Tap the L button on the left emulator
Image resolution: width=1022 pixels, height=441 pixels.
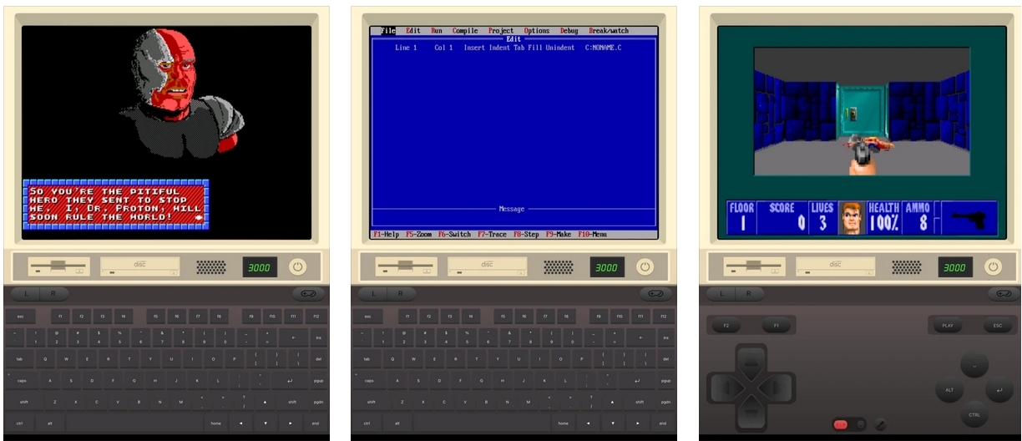point(26,293)
